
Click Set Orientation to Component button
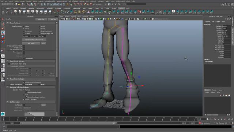(x=34, y=40)
